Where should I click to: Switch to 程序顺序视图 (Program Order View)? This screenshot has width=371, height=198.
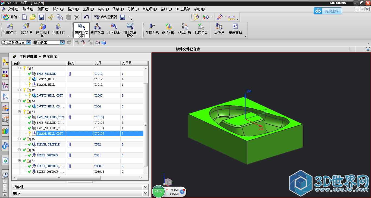coord(81,30)
